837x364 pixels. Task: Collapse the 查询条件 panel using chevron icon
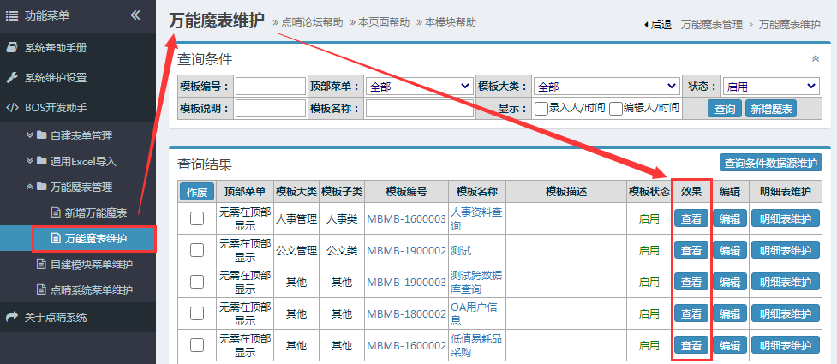tap(815, 58)
